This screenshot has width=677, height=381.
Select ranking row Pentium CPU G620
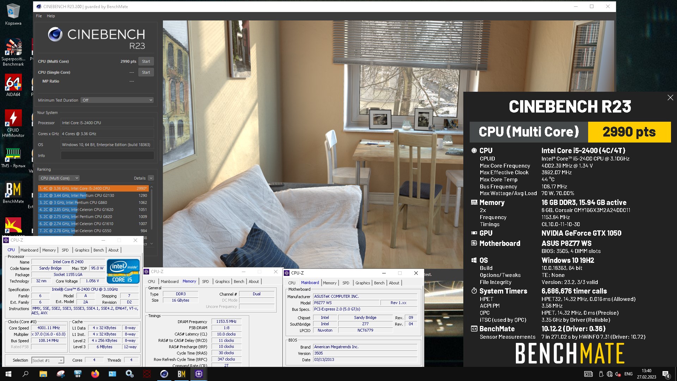click(93, 217)
